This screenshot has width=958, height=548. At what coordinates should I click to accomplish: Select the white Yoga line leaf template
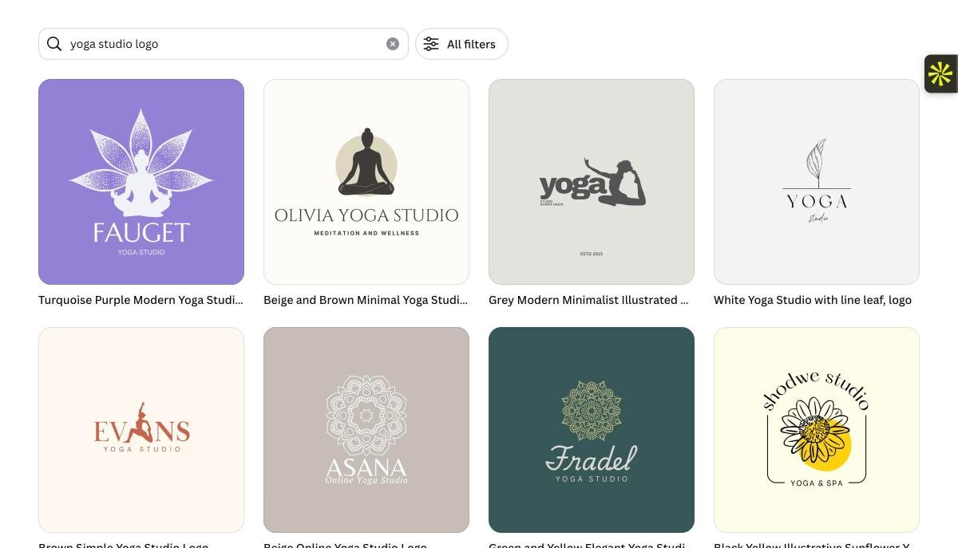click(x=817, y=182)
